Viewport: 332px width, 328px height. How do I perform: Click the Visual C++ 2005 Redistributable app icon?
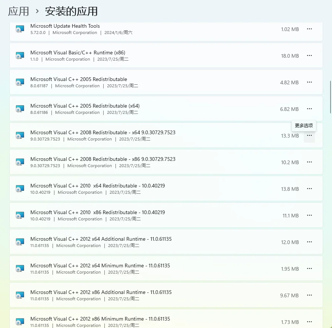pos(20,82)
